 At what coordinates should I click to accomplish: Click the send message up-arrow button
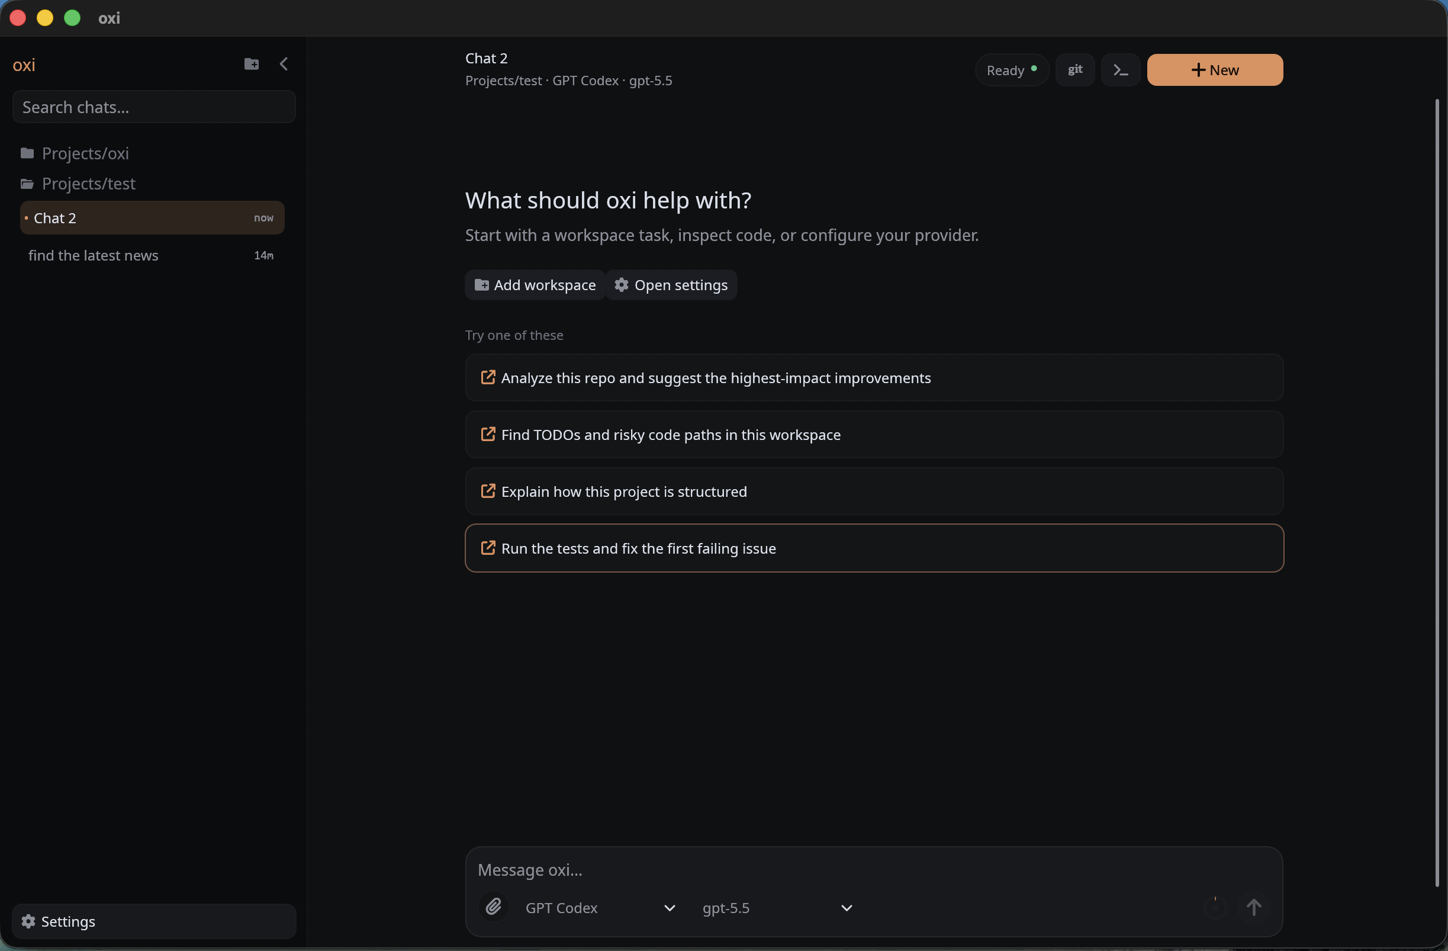coord(1253,907)
